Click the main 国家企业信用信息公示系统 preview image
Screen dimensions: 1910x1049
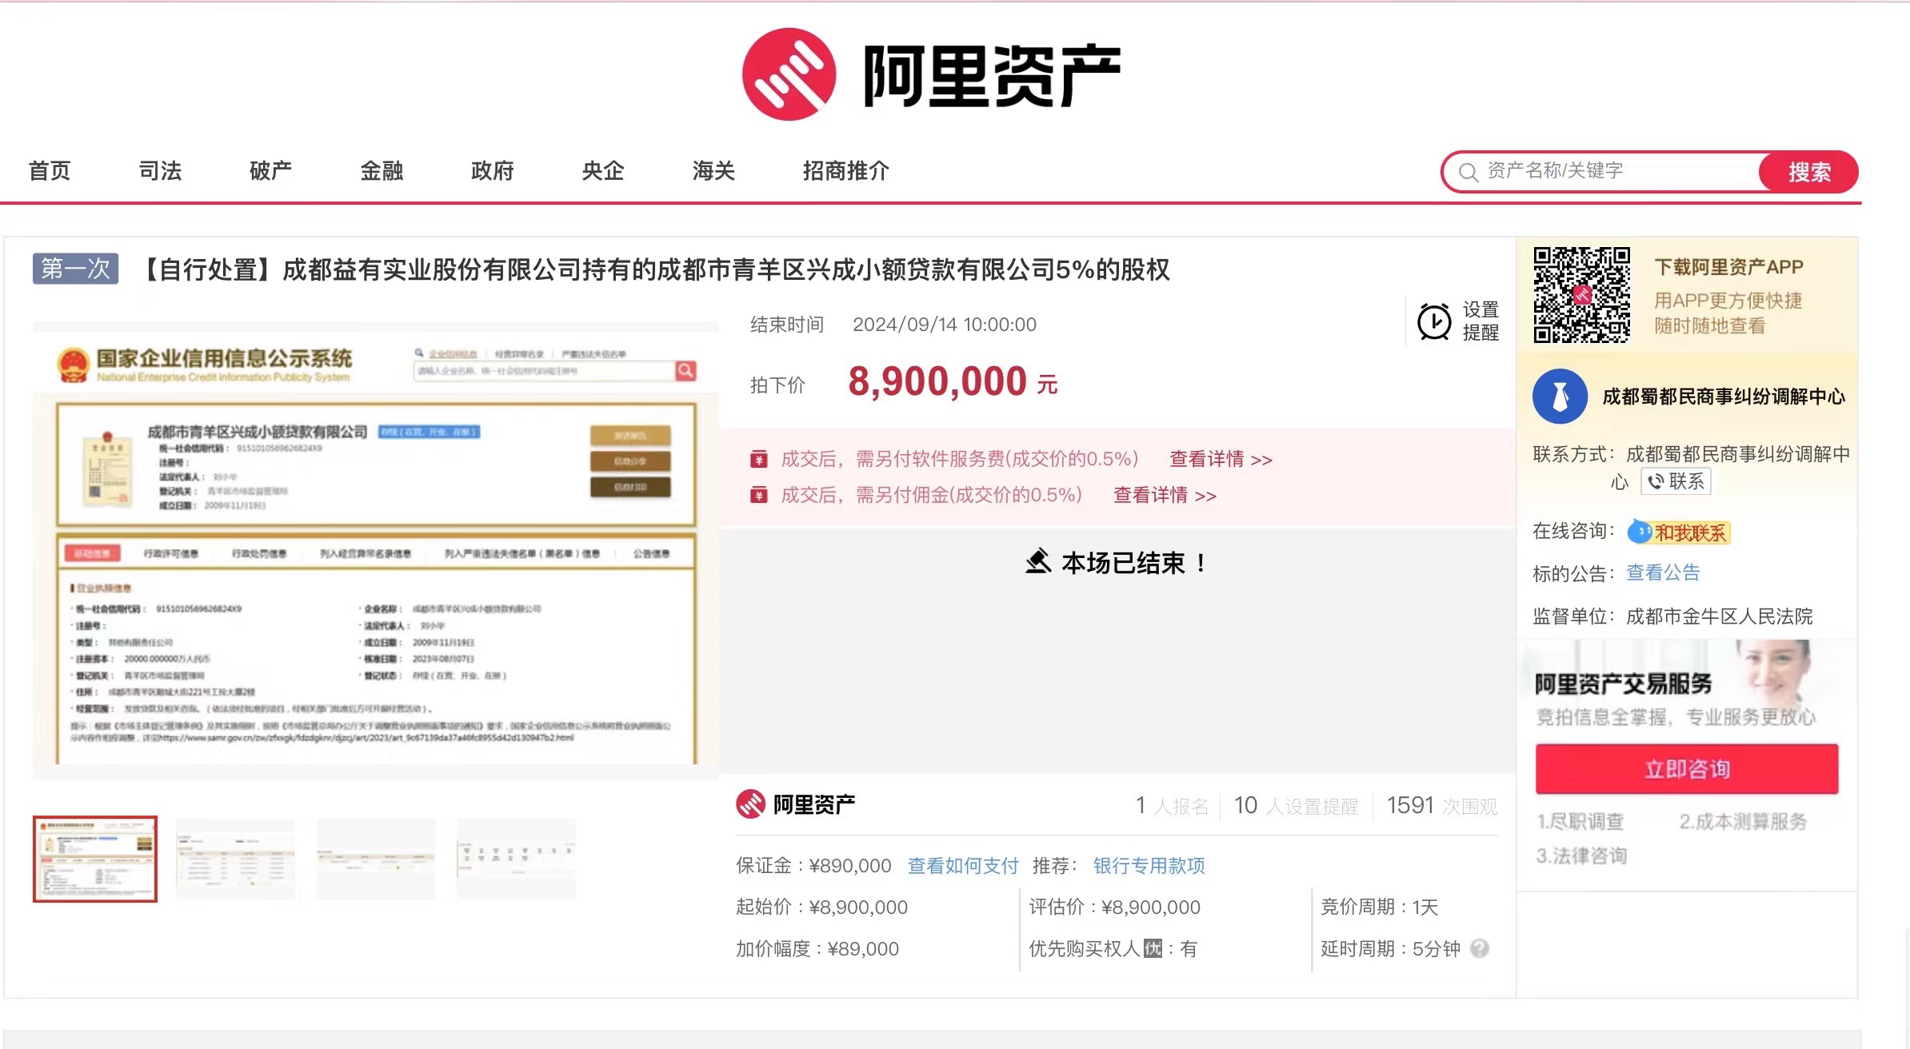click(x=375, y=551)
